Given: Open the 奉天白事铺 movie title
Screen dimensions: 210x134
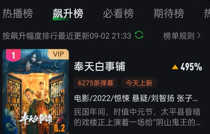Looking at the screenshot, I should [99, 67].
